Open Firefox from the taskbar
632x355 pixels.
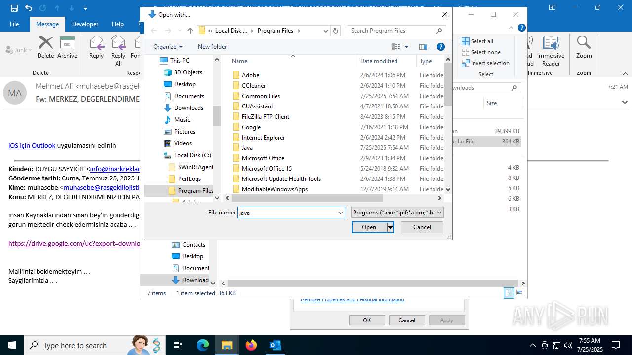pyautogui.click(x=251, y=345)
